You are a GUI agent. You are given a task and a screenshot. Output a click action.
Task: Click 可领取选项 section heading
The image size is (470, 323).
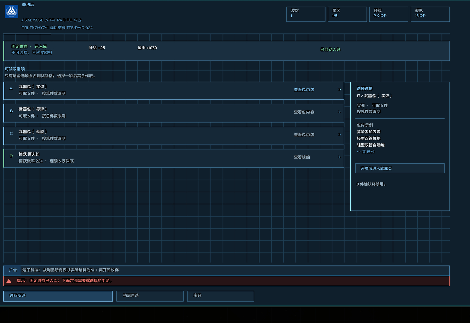click(x=15, y=69)
